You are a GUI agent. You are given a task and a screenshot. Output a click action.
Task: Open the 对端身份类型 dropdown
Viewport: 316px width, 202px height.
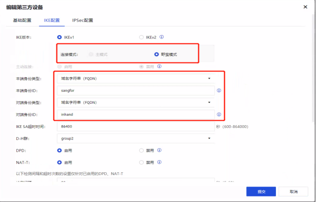(x=135, y=102)
